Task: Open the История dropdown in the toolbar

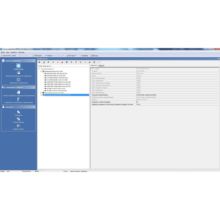Action: pyautogui.click(x=72, y=56)
